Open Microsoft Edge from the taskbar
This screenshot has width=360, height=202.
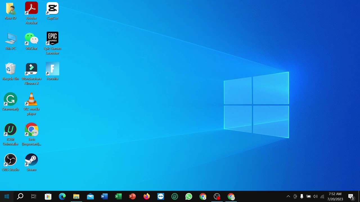(62, 196)
